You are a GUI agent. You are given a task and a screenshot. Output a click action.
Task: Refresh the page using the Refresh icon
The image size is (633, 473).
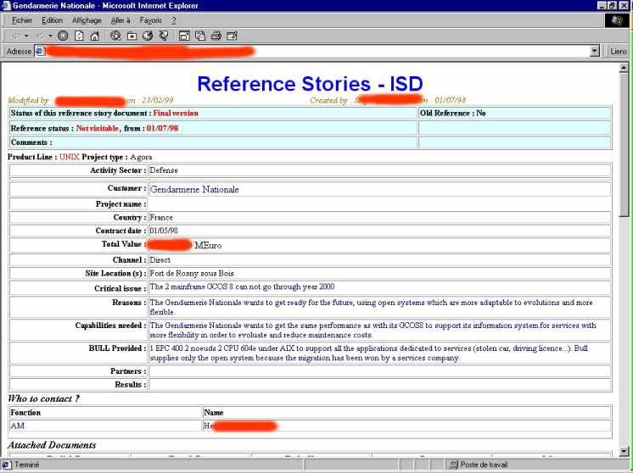tap(79, 36)
